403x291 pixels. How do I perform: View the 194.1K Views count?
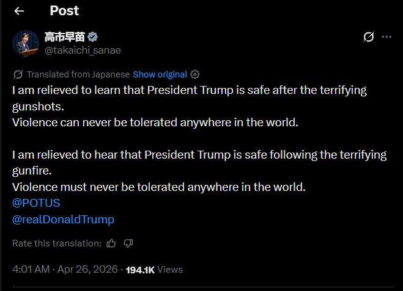coord(154,269)
